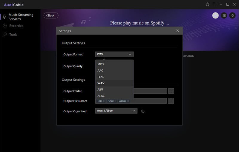Image resolution: width=239 pixels, height=152 pixels.
Task: Select MP3 from format list
Action: [x=114, y=64]
